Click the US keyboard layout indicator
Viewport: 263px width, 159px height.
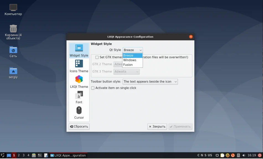point(210,155)
